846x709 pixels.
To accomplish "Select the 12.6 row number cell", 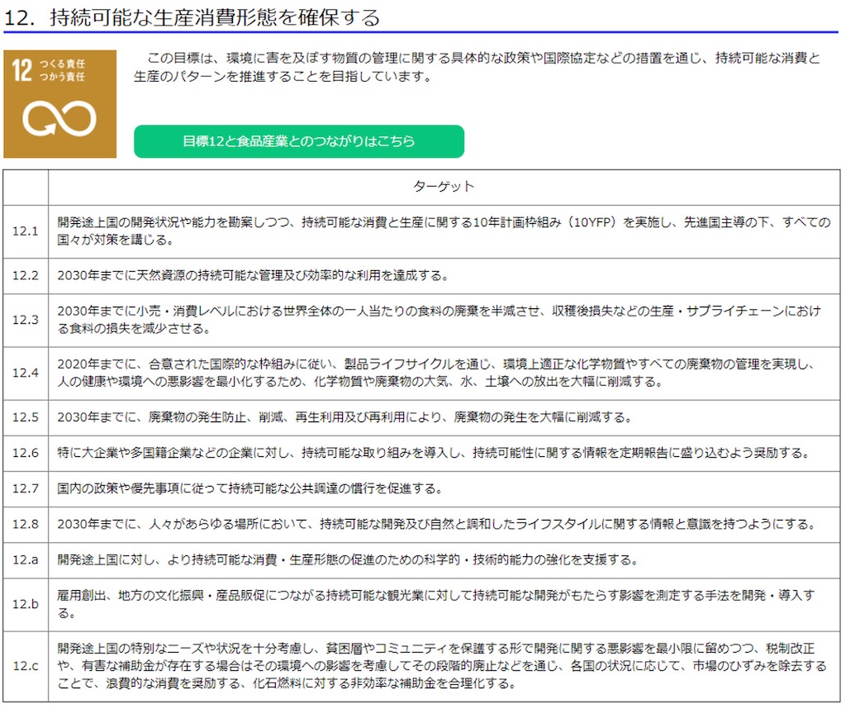I will click(26, 453).
